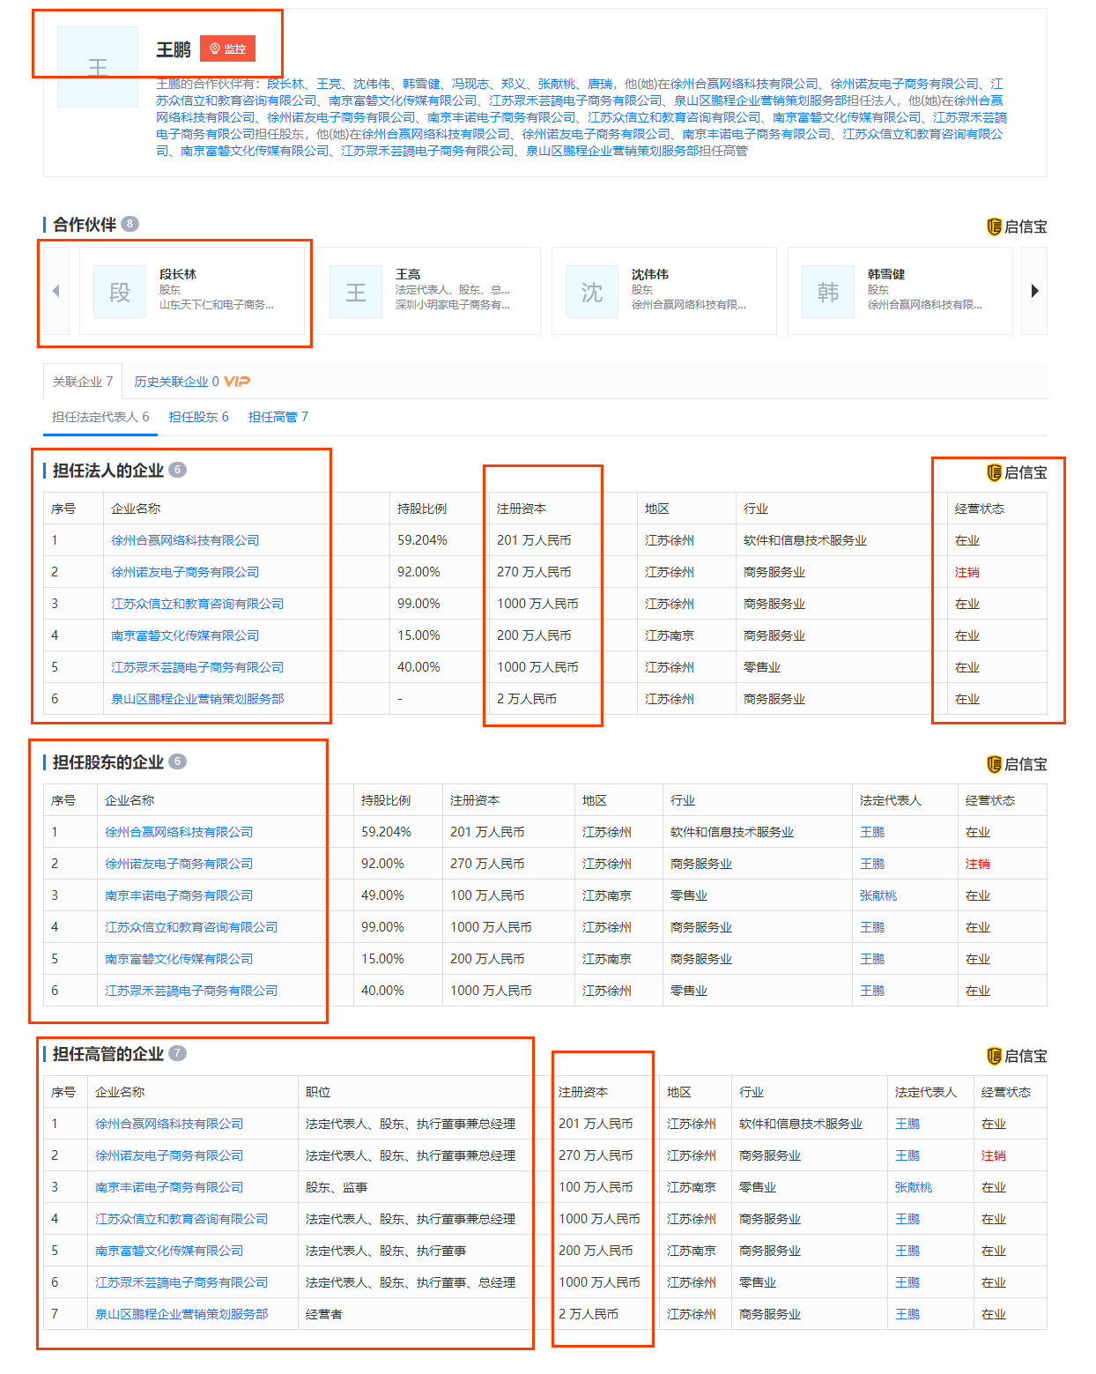
Task: Open 徐州诺友电子商务有限公司 in legal-rep table
Action: [x=185, y=572]
